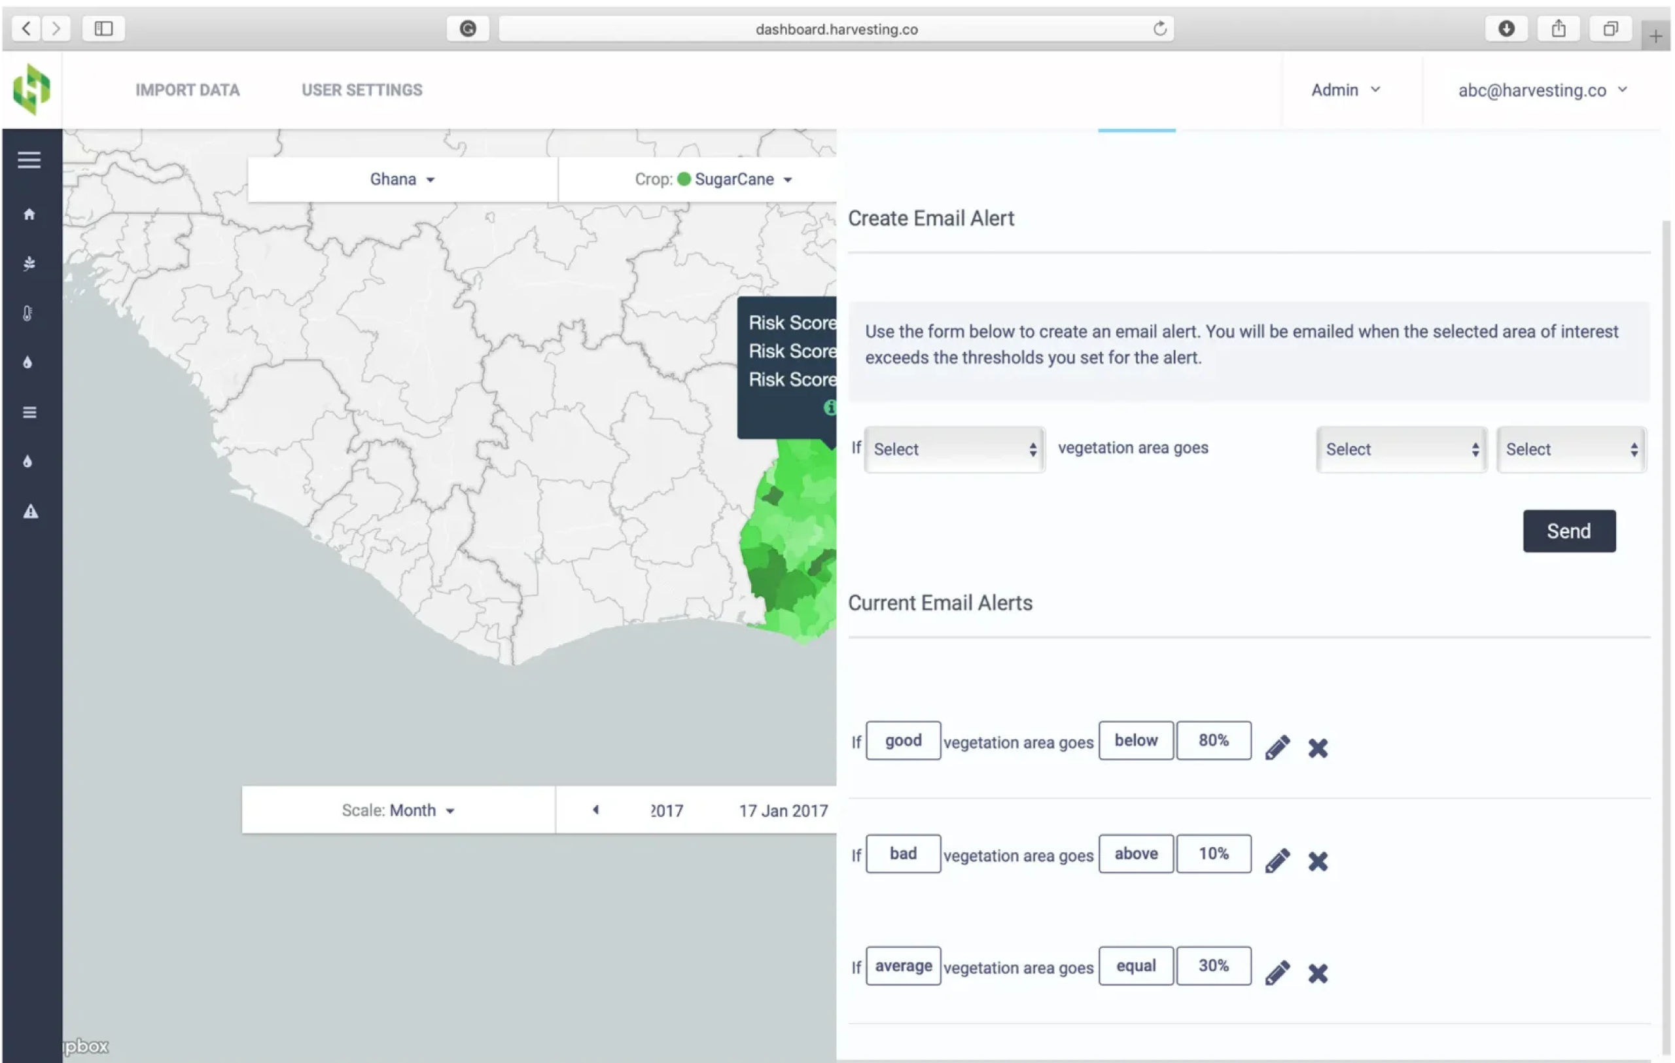Image resolution: width=1675 pixels, height=1063 pixels.
Task: Click the above box in the second alert
Action: pyautogui.click(x=1136, y=854)
